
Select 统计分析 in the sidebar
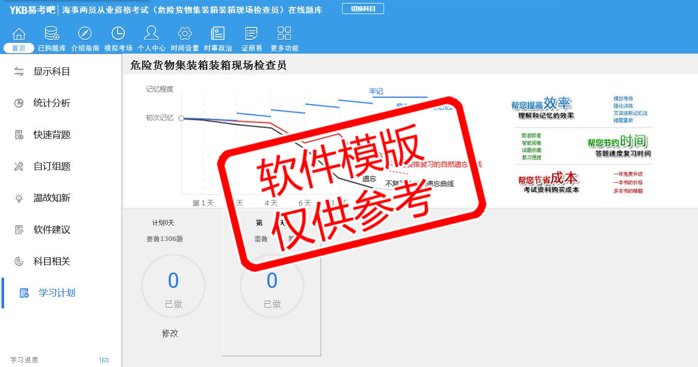click(51, 103)
